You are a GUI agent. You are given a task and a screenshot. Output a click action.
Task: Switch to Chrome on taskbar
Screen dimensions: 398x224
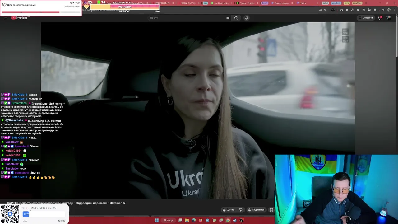(228, 220)
